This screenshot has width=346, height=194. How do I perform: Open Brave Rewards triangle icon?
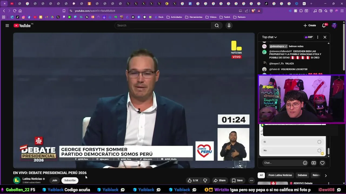[259, 11]
